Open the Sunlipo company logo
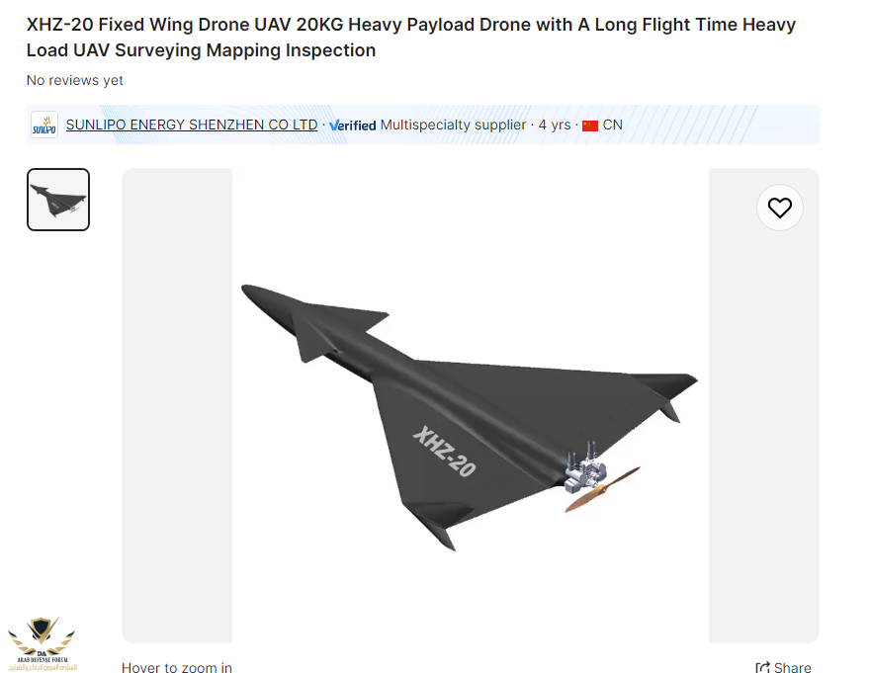 44,125
